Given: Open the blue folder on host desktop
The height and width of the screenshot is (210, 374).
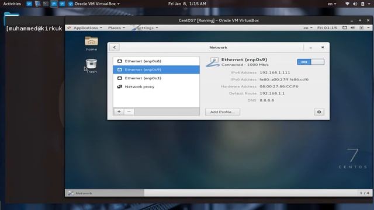Looking at the screenshot, I should (x=12, y=19).
